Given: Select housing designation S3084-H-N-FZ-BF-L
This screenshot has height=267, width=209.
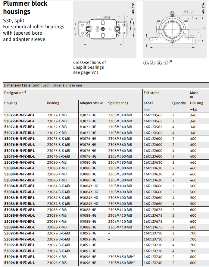Looking at the screenshot, I should [19, 198].
